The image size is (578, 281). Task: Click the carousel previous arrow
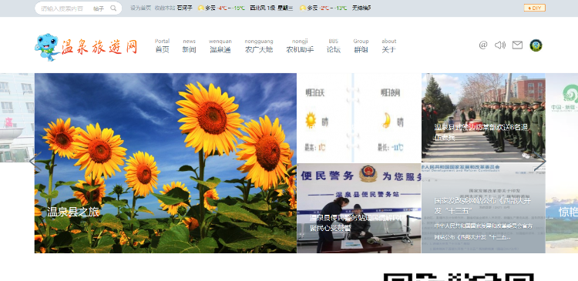(x=34, y=162)
